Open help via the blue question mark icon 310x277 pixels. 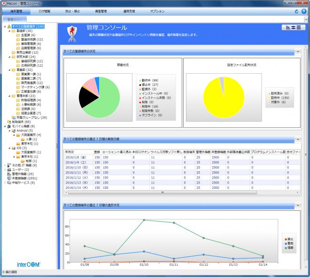pos(303,11)
